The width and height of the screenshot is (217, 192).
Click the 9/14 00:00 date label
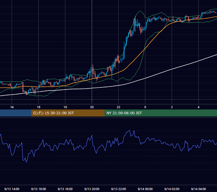tap(145, 189)
